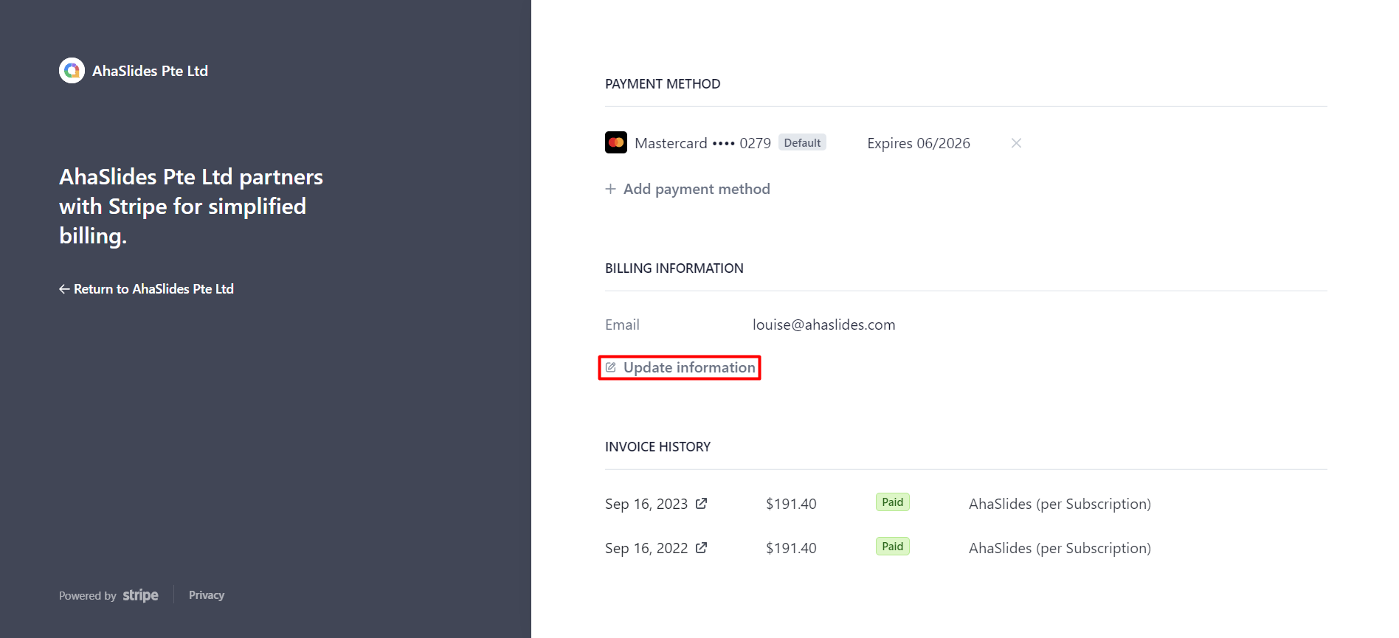
Task: Click the Stripe logo
Action: click(x=140, y=595)
